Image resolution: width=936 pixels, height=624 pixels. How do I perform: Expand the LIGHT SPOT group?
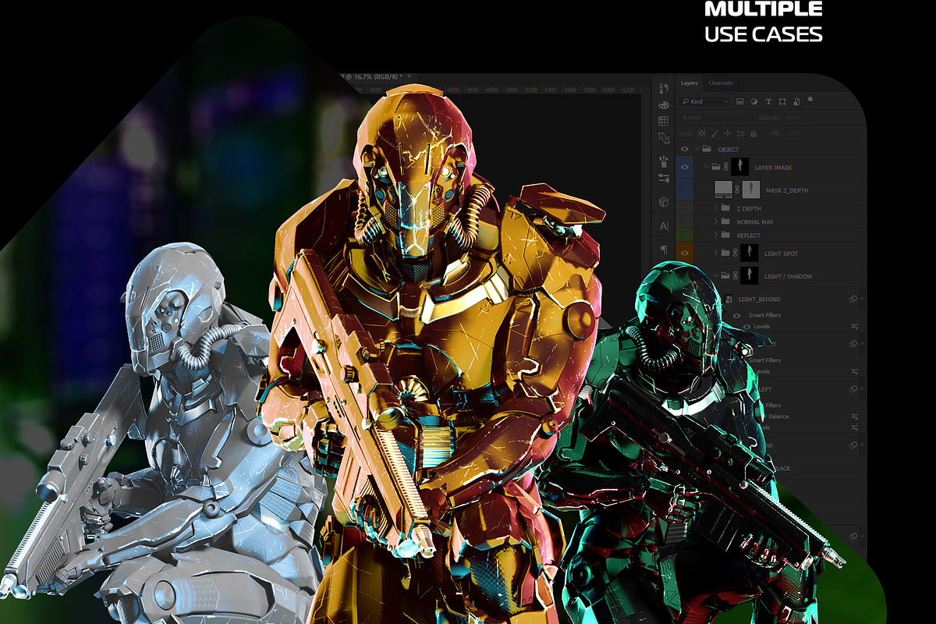[716, 253]
